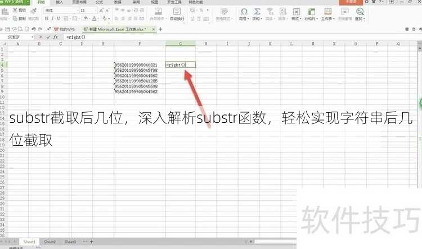Select cell with 956201199905040321
Screen dimensions: 422x249
[140, 65]
